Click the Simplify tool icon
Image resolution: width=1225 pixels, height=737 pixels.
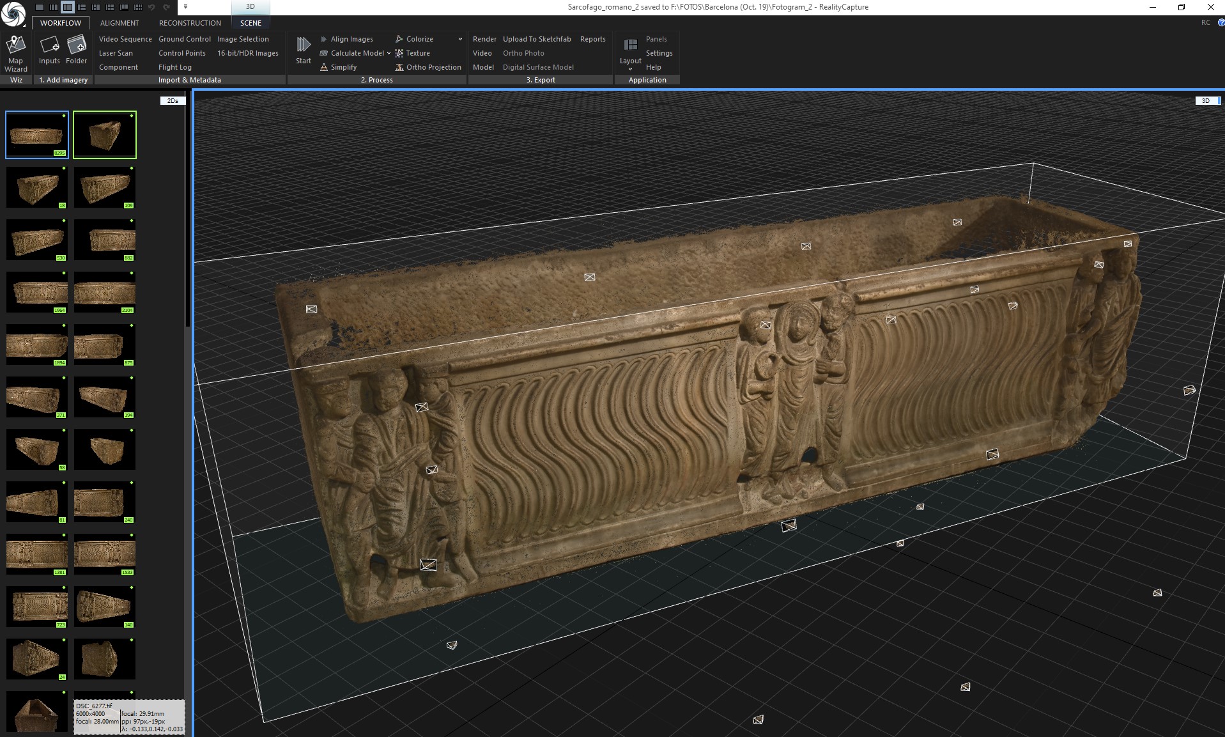click(x=324, y=67)
